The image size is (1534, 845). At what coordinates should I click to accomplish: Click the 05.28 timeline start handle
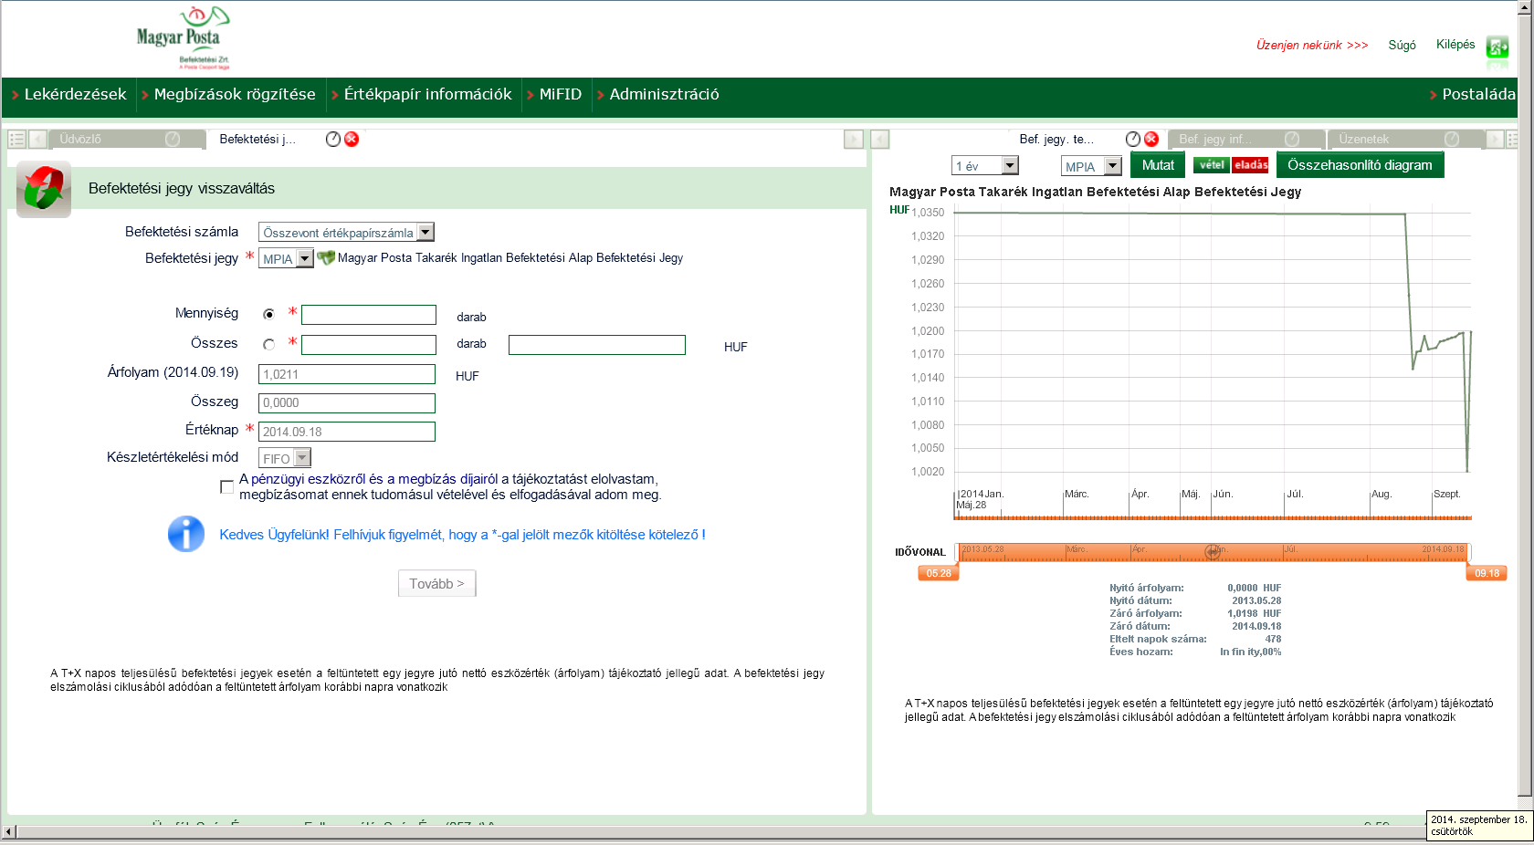point(938,573)
